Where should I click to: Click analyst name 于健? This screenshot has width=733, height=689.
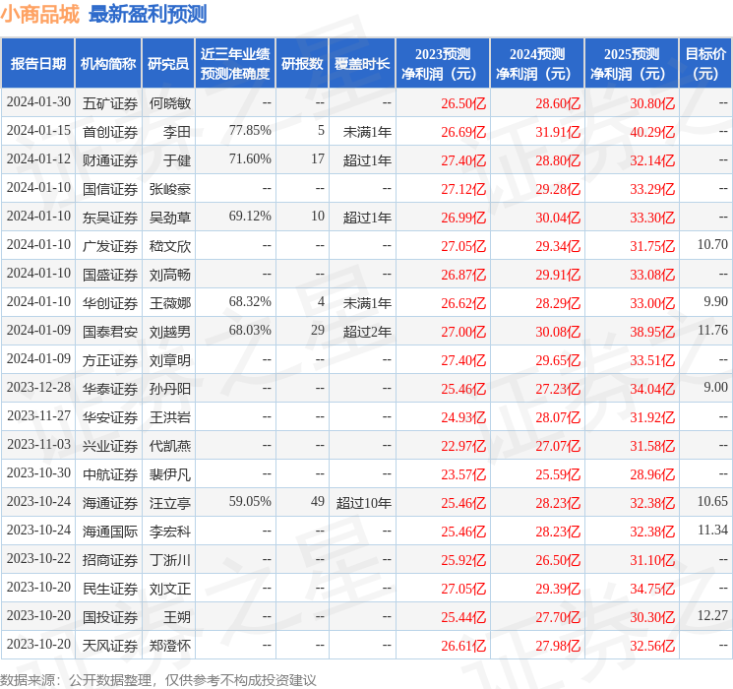pyautogui.click(x=177, y=160)
